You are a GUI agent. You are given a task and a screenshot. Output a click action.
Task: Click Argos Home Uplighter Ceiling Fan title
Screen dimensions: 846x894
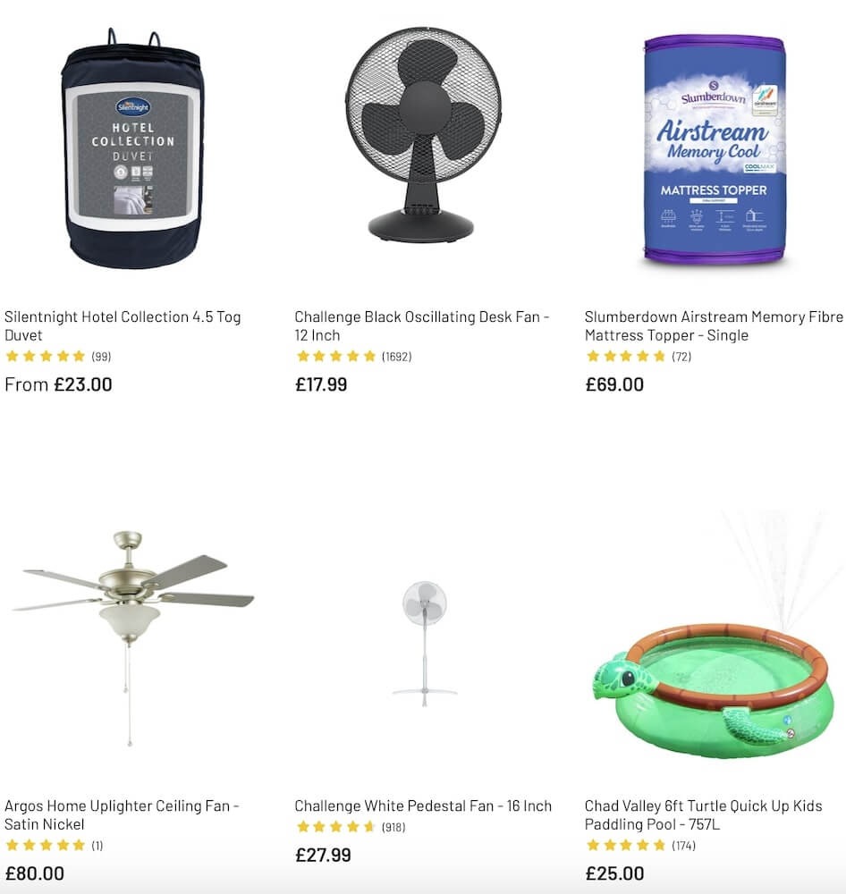tap(122, 814)
